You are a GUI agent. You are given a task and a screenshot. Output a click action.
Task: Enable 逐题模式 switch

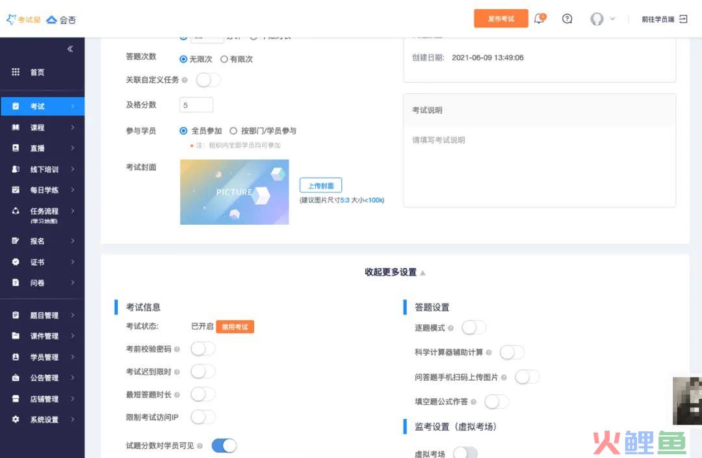(x=474, y=327)
